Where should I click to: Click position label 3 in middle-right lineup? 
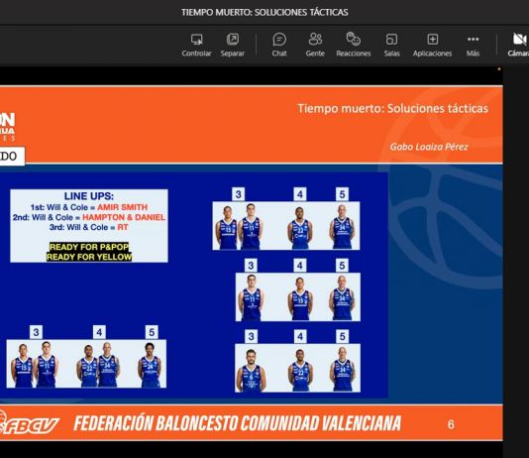pyautogui.click(x=251, y=266)
